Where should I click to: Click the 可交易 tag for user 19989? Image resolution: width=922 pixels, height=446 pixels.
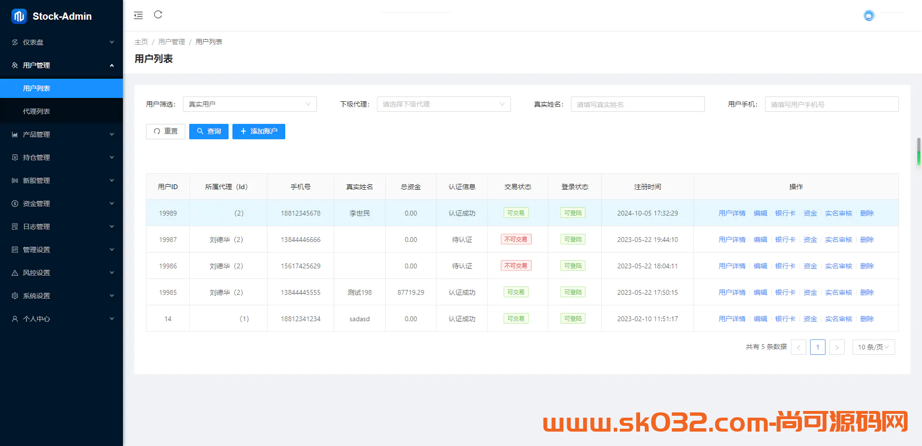point(516,213)
